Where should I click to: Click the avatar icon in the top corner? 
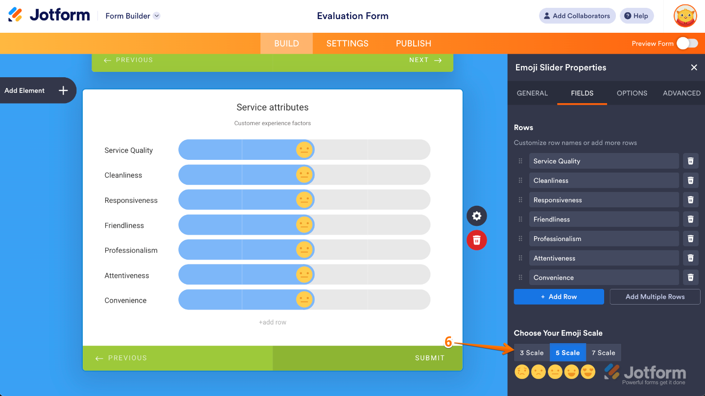point(684,16)
